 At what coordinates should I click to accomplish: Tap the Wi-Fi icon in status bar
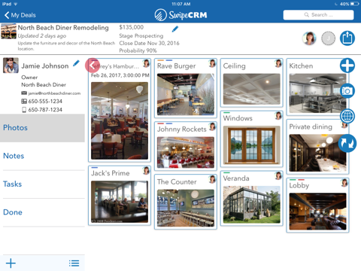(x=16, y=4)
